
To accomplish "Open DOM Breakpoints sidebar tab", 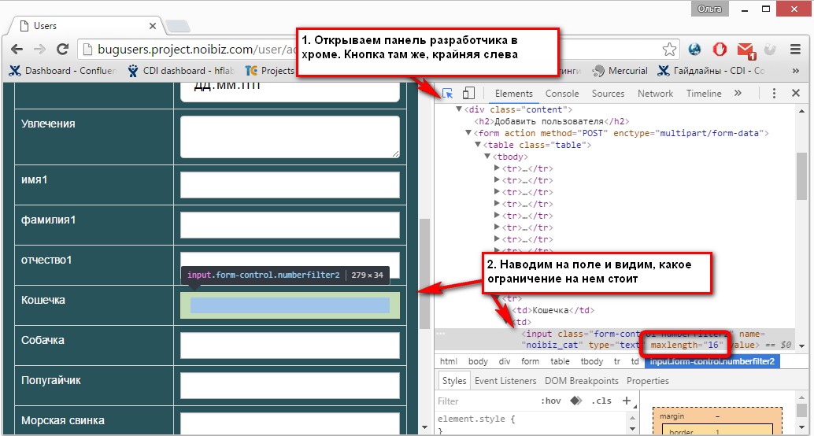I will (x=582, y=380).
